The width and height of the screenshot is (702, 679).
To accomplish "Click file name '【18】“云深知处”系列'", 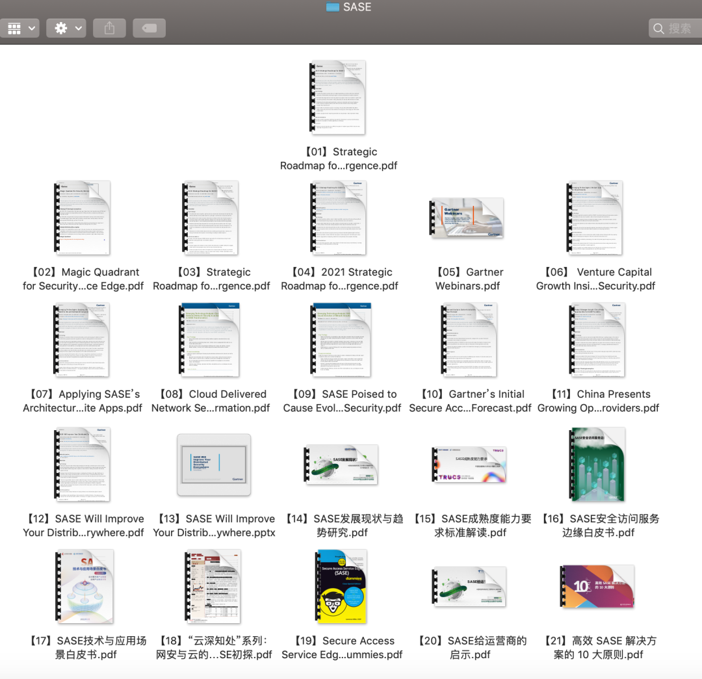I will click(214, 641).
